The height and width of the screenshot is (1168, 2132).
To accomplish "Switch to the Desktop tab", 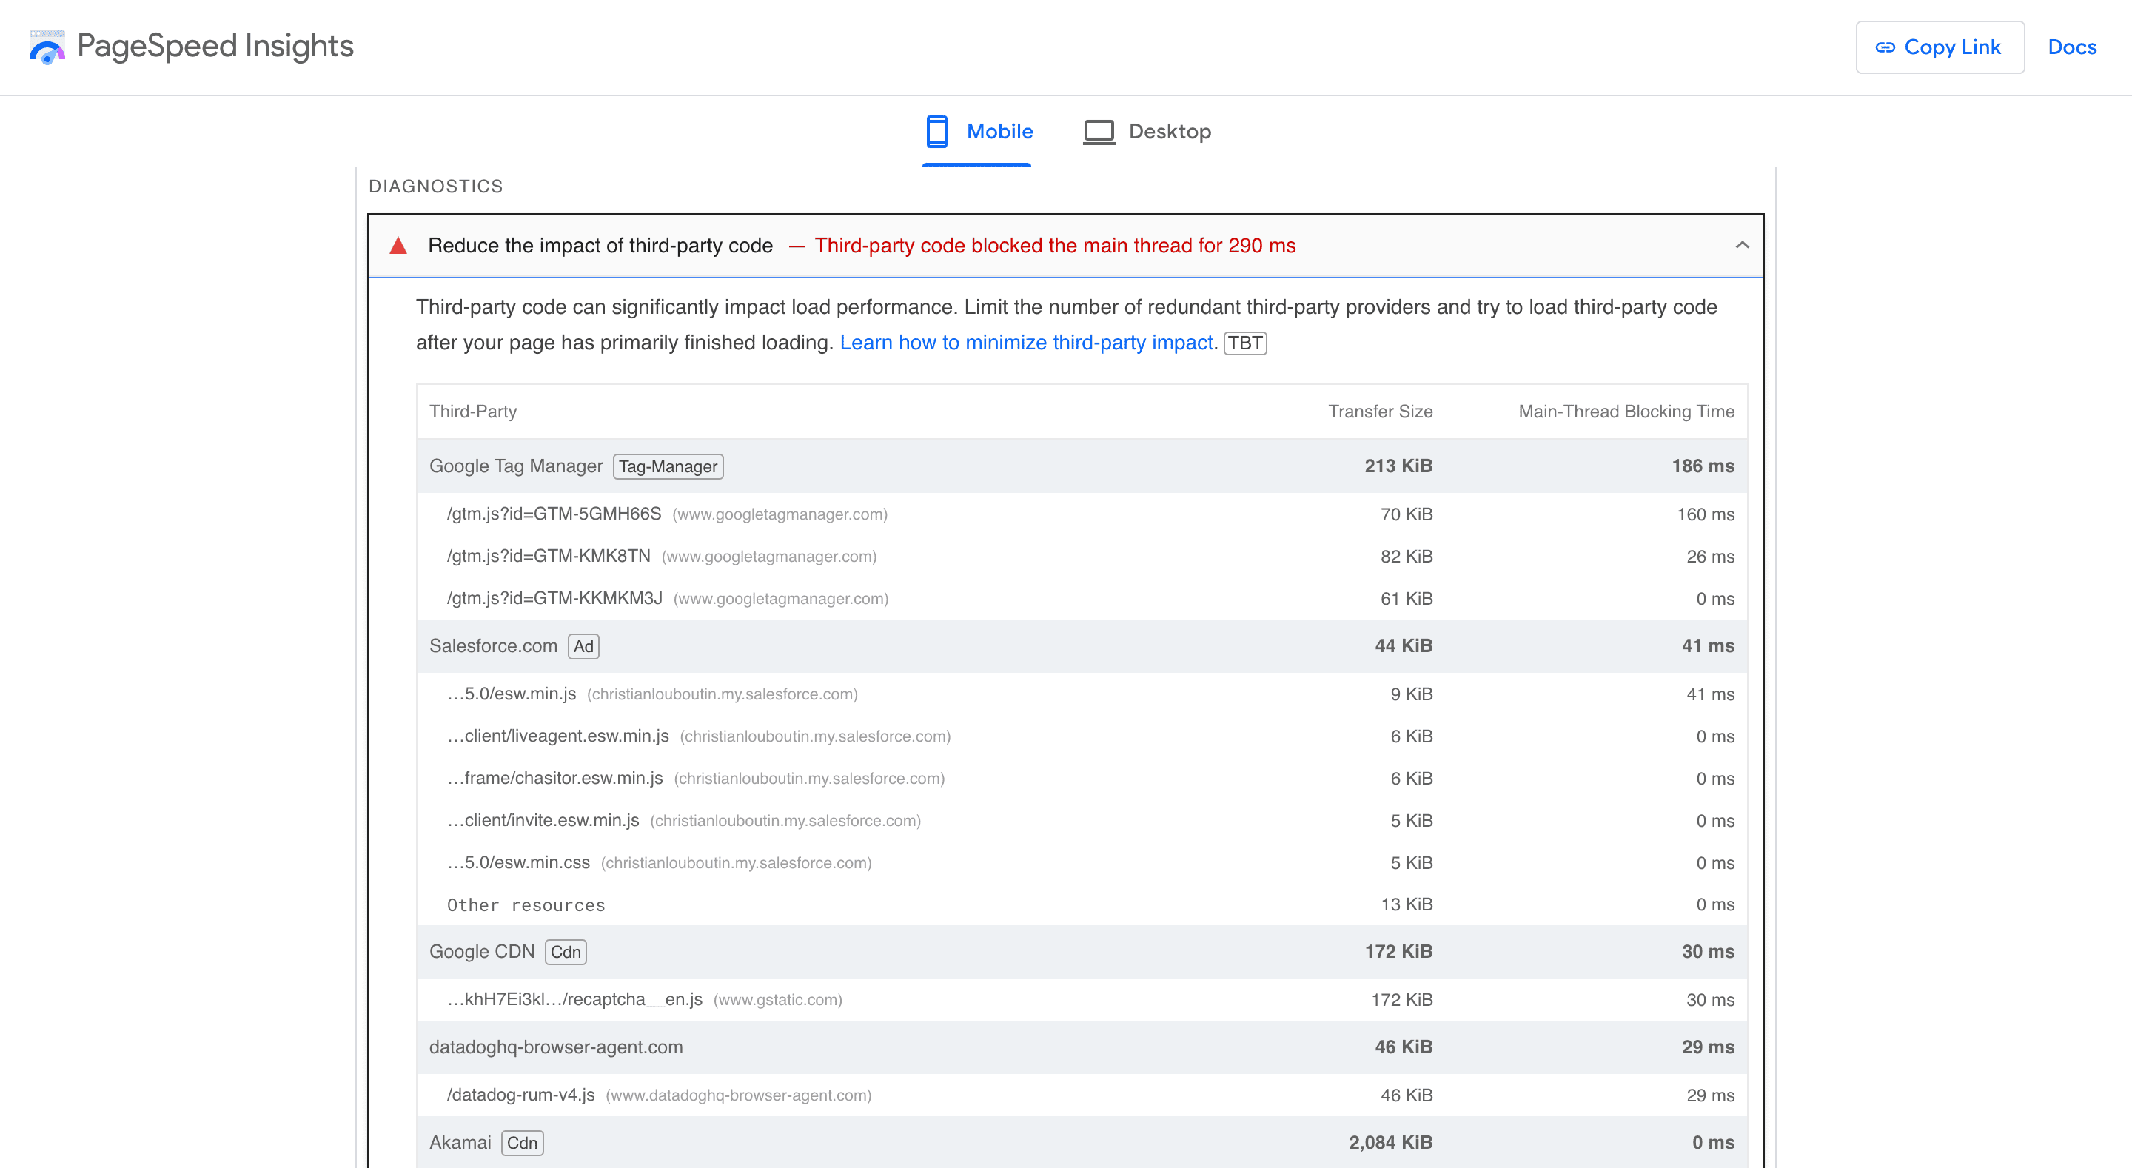I will point(1170,131).
